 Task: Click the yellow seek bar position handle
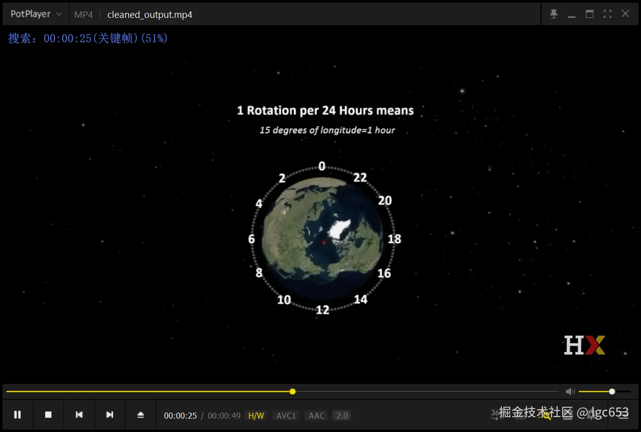292,391
